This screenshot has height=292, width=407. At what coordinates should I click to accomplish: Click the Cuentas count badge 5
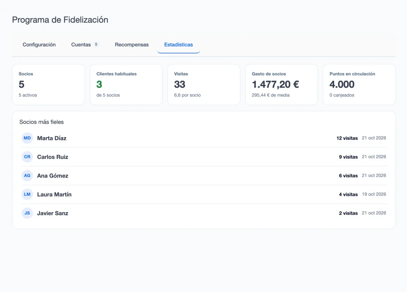(96, 44)
